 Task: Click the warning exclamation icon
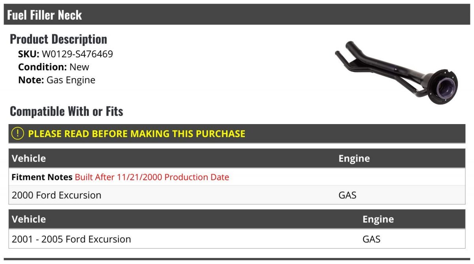point(18,134)
